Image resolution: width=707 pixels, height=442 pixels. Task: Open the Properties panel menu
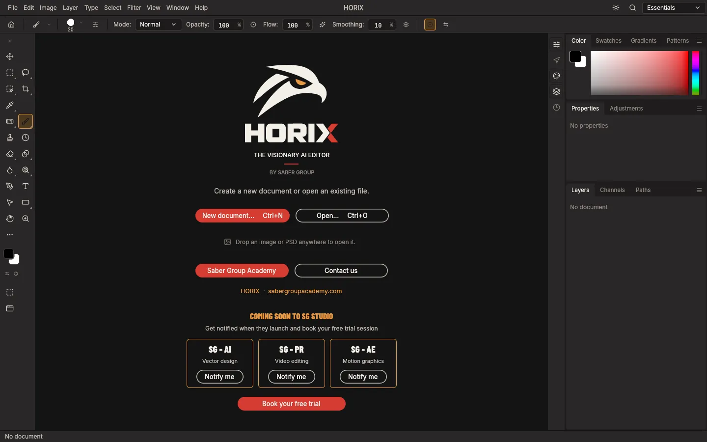tap(699, 109)
